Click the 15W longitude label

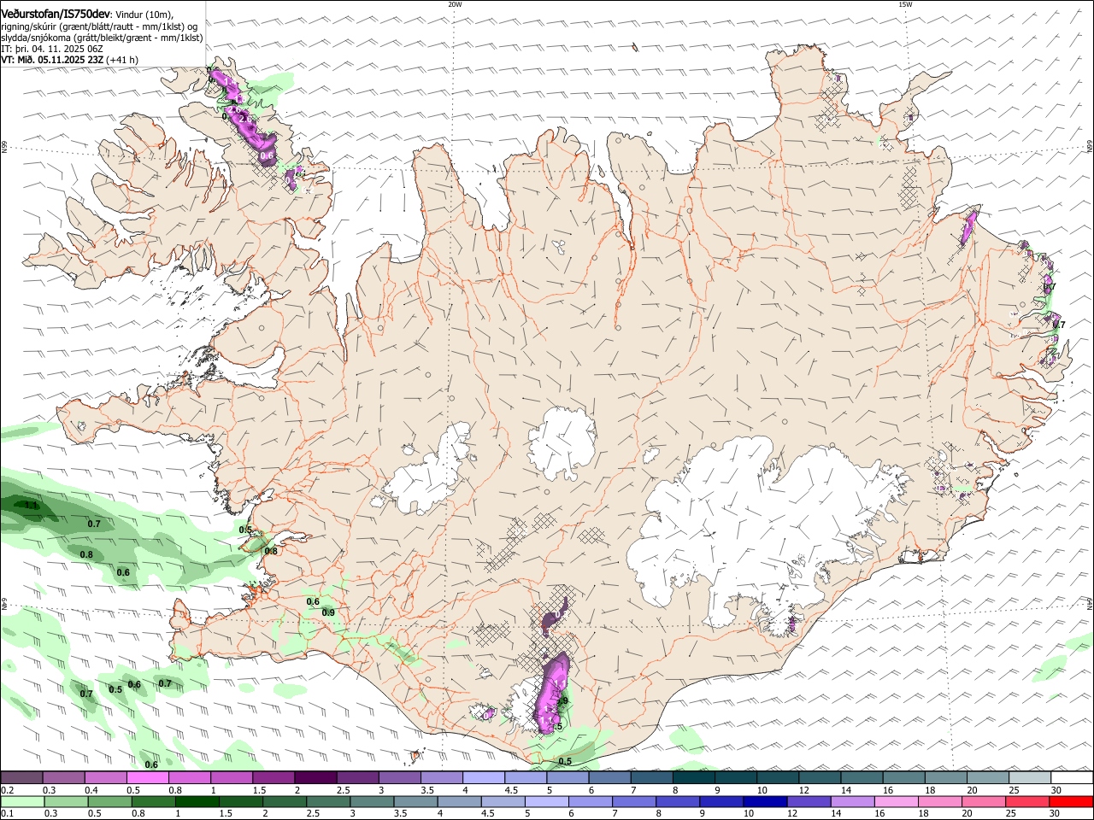tap(905, 4)
